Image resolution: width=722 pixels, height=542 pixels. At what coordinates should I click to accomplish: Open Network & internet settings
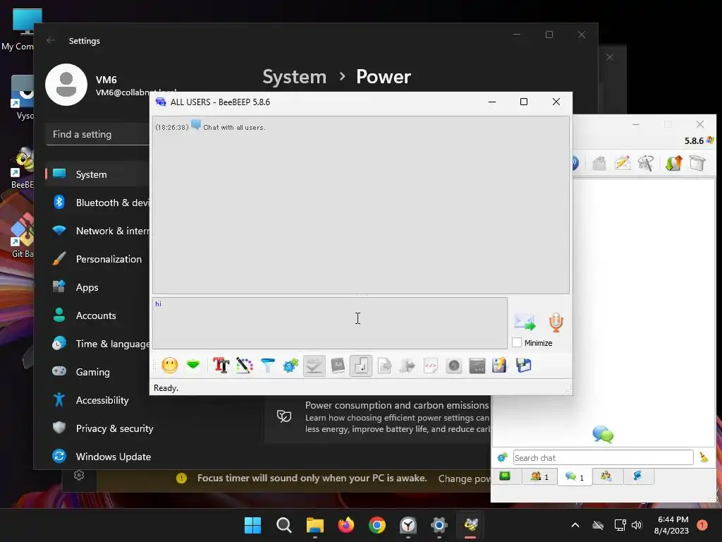coord(98,231)
